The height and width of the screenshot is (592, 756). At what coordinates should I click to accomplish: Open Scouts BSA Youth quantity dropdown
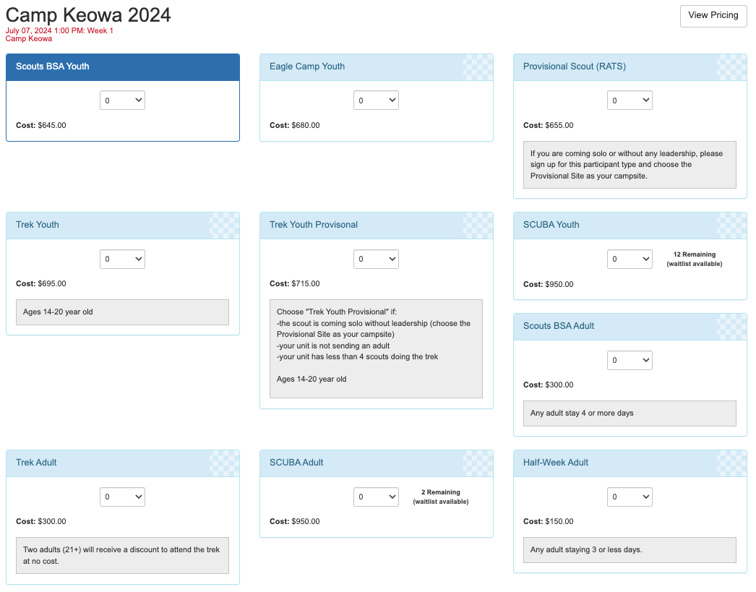tap(122, 100)
